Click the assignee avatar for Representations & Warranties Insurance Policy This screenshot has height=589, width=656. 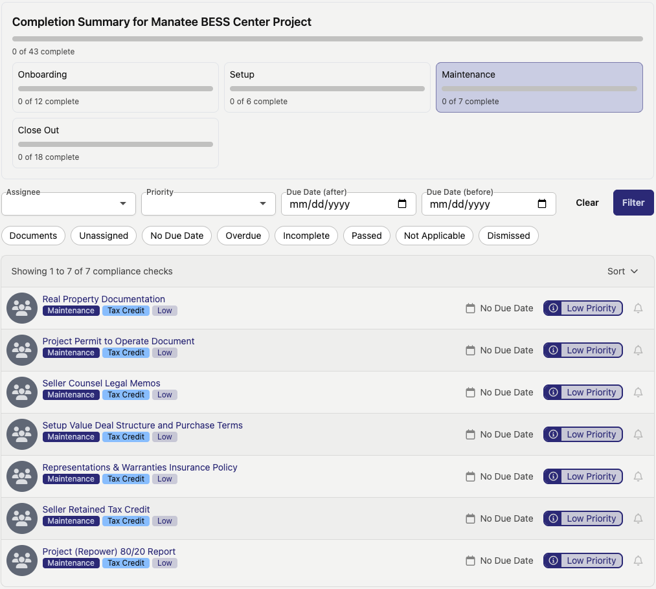(22, 476)
